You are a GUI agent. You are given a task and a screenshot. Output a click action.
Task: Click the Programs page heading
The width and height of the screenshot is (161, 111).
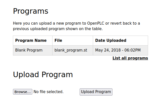31,11
